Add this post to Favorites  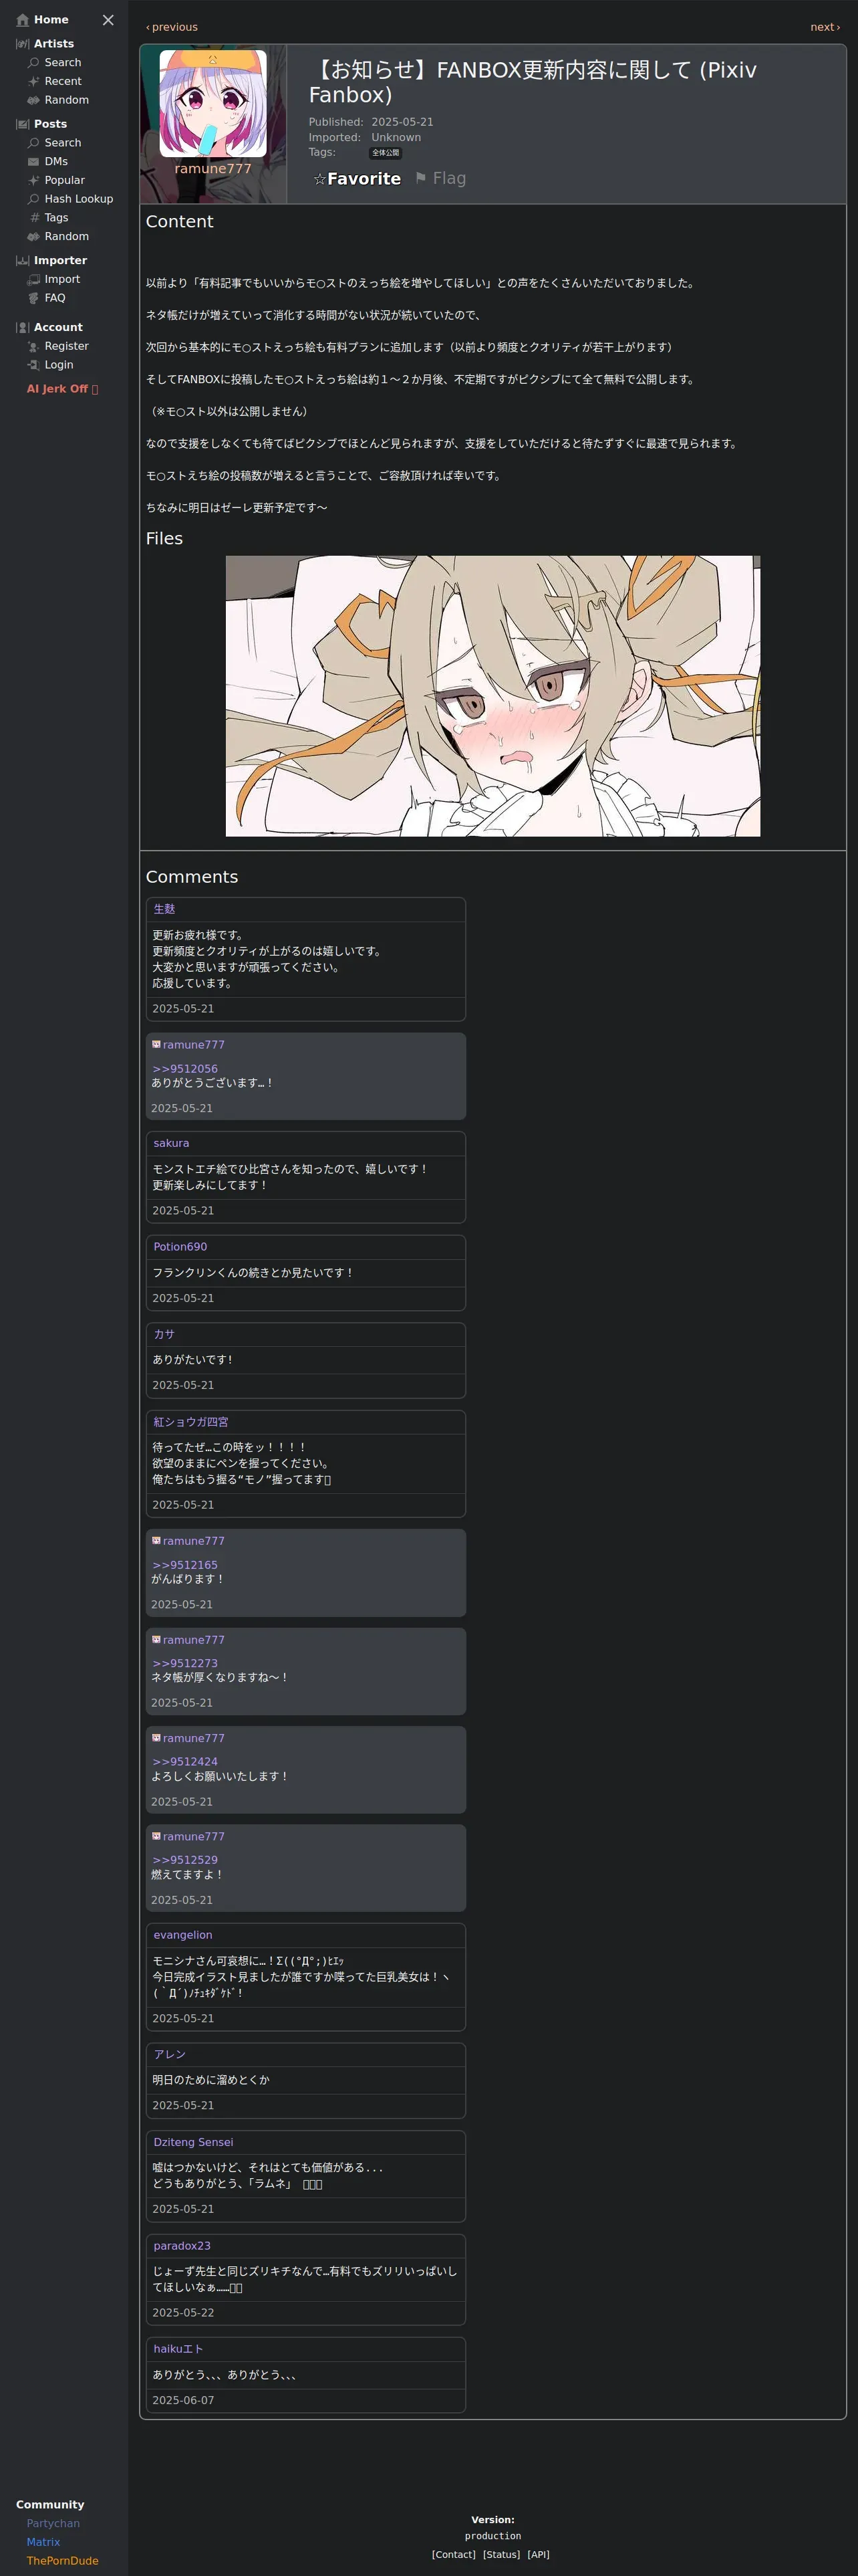pyautogui.click(x=357, y=179)
